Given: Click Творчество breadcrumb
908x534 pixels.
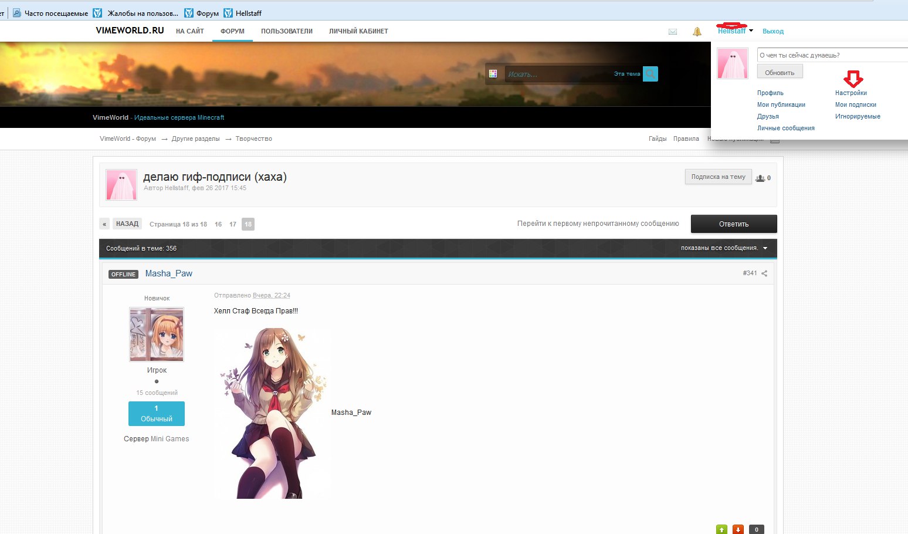Looking at the screenshot, I should (x=254, y=138).
